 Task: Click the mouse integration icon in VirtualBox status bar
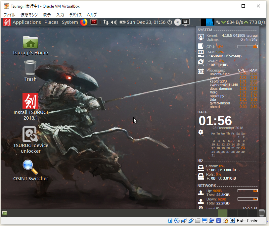click(225, 220)
